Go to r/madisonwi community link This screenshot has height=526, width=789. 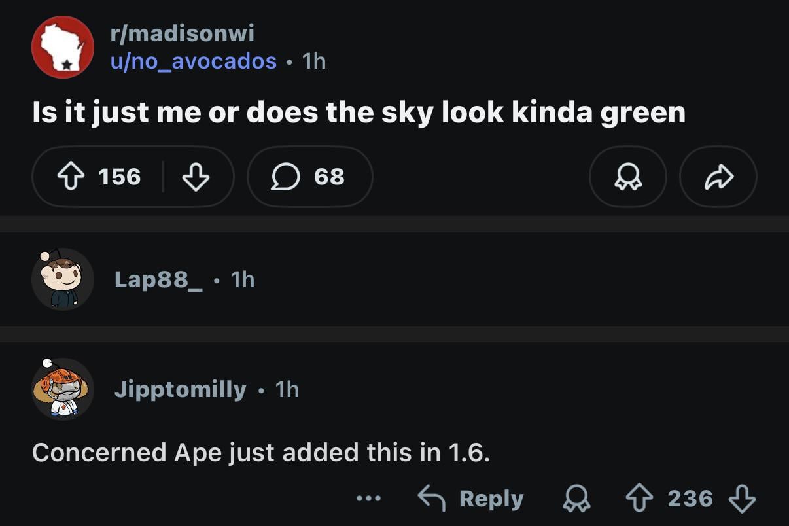(x=183, y=33)
